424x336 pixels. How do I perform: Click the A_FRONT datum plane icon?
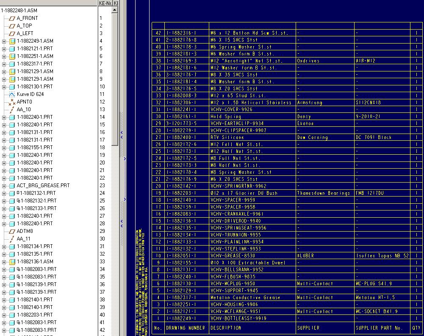(12, 18)
